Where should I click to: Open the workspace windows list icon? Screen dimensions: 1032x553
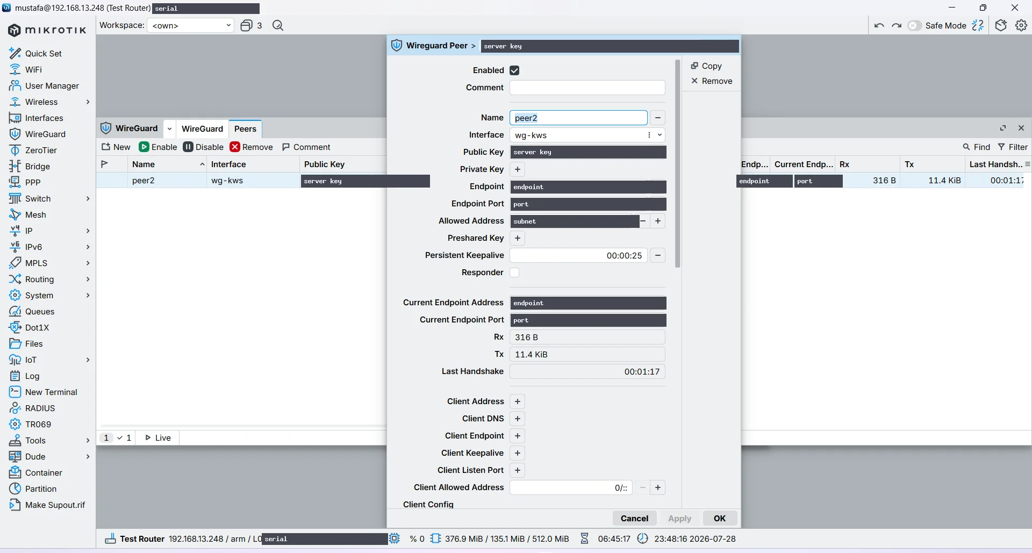click(x=246, y=25)
